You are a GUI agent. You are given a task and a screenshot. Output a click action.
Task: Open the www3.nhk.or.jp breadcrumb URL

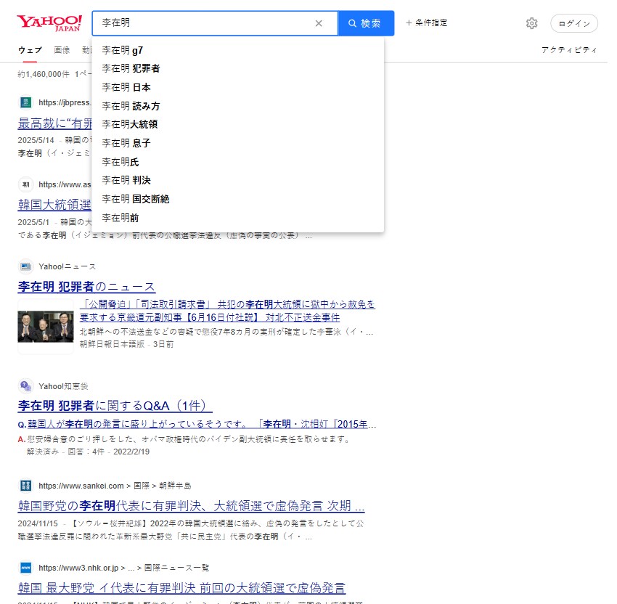pos(123,568)
